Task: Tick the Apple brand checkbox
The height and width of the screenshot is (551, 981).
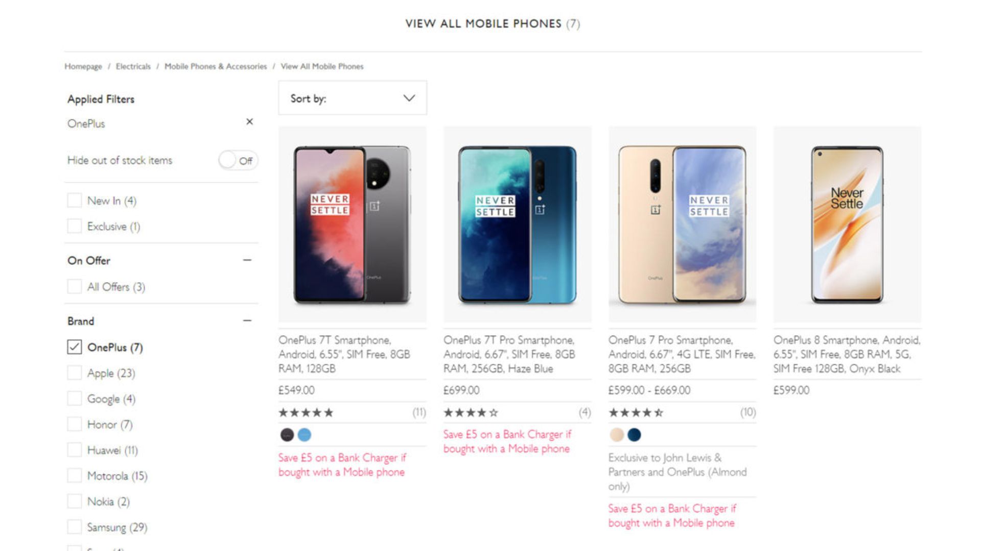Action: click(75, 373)
